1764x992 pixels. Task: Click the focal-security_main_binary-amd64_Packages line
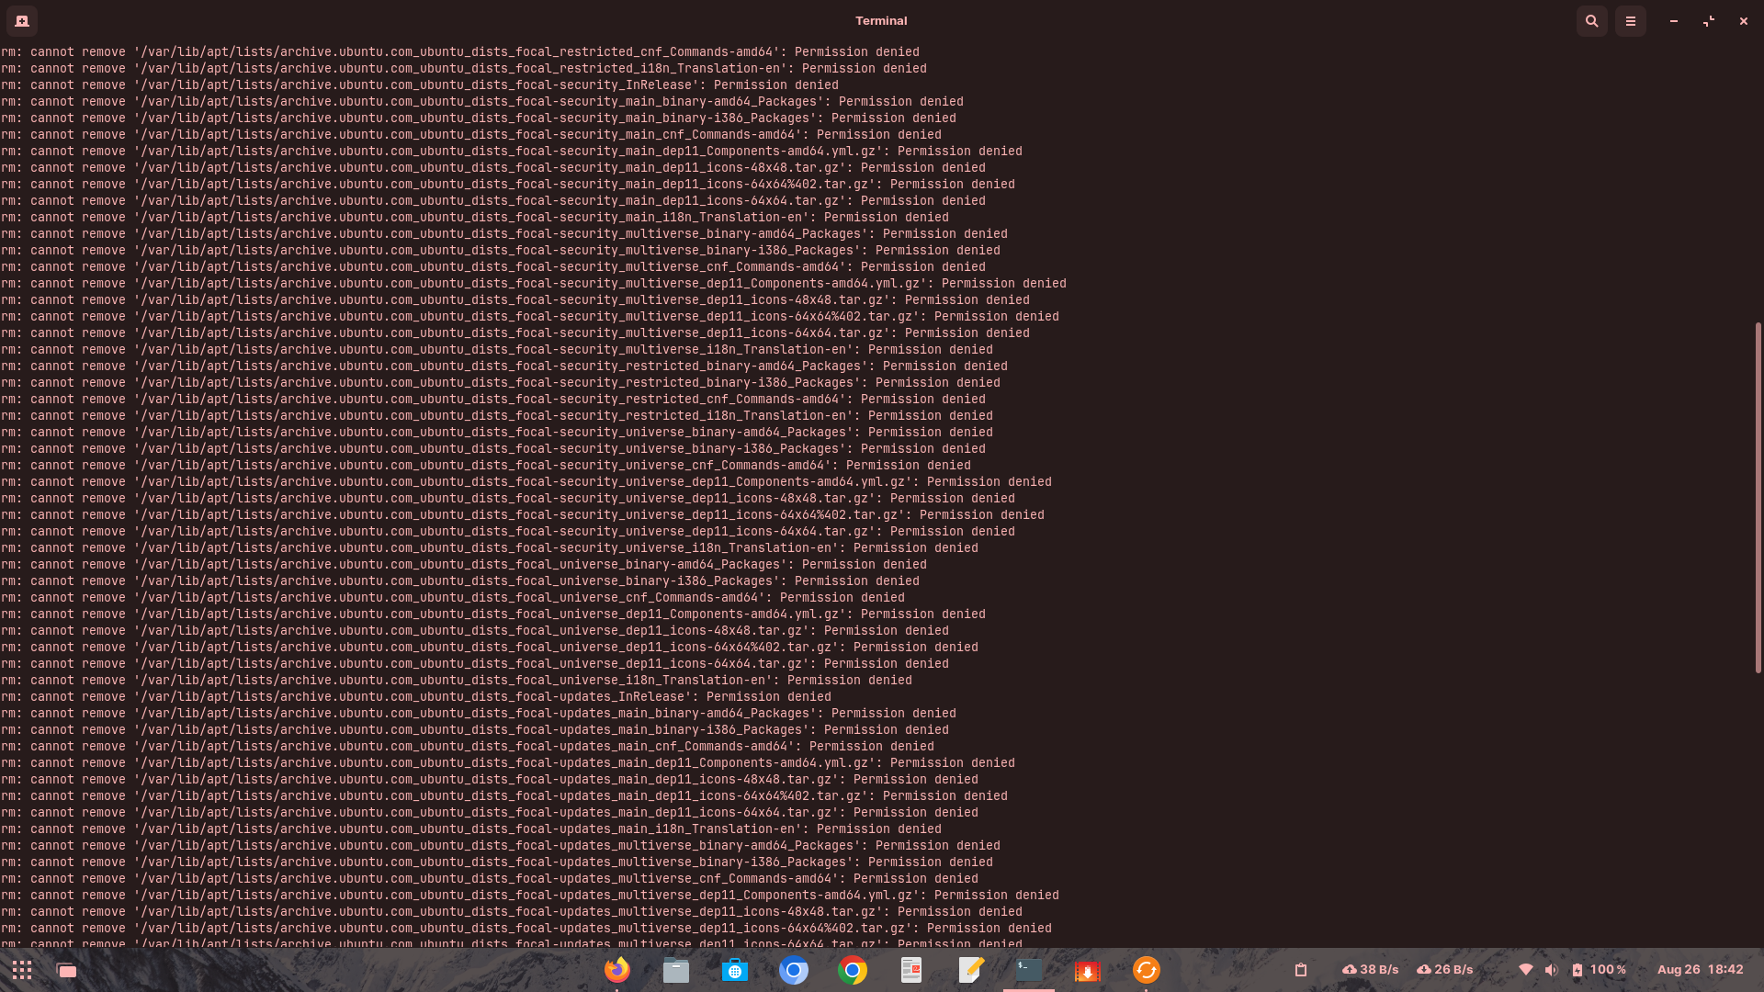click(x=482, y=102)
